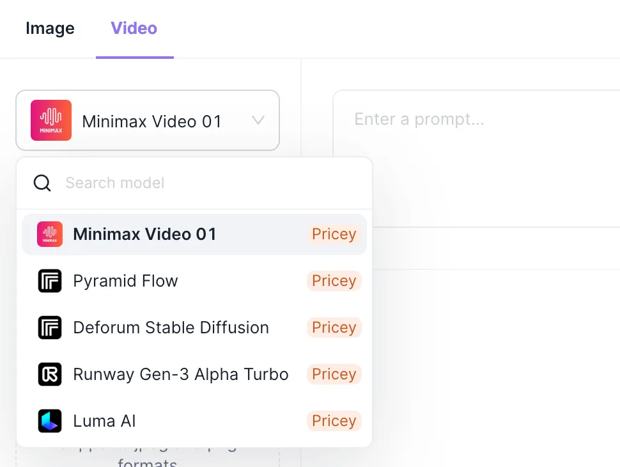Click the Minimax Video 01 selector box

coord(152,121)
